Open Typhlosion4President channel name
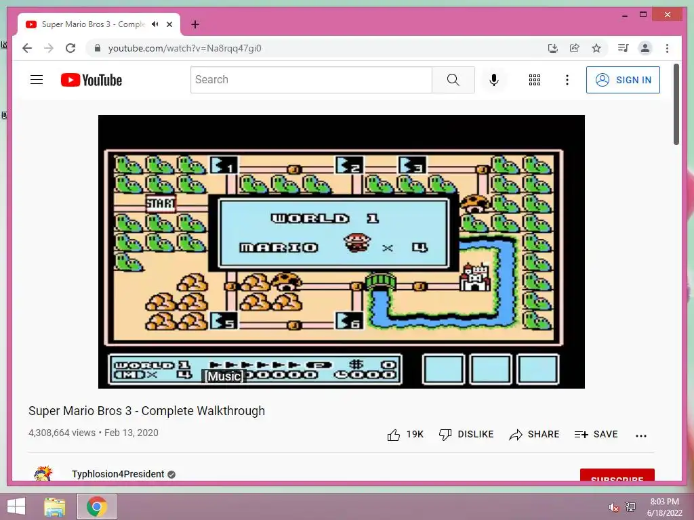 click(x=118, y=474)
